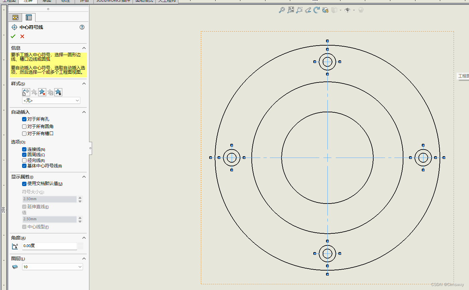
Task: Collapse the 图层 section
Action: click(x=84, y=258)
